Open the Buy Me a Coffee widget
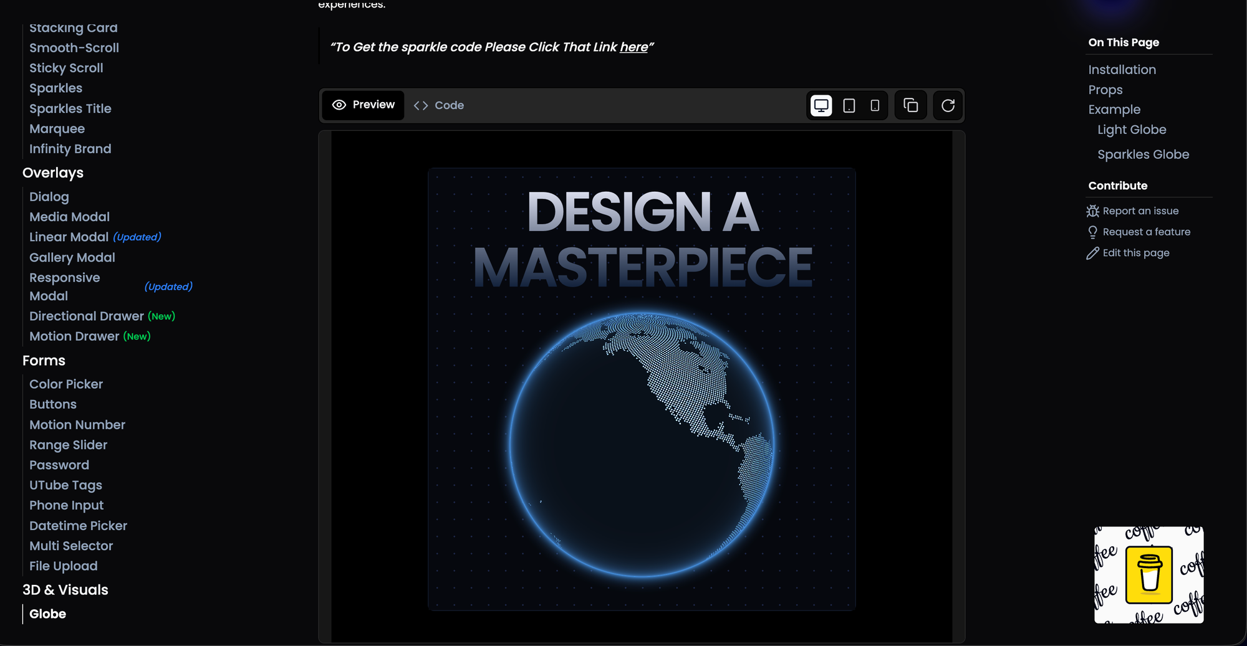The height and width of the screenshot is (646, 1247). tap(1149, 574)
